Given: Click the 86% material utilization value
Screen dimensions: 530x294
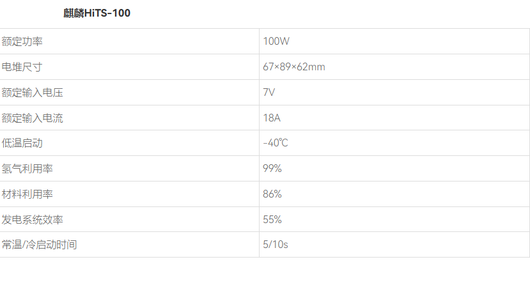Looking at the screenshot, I should point(272,194).
